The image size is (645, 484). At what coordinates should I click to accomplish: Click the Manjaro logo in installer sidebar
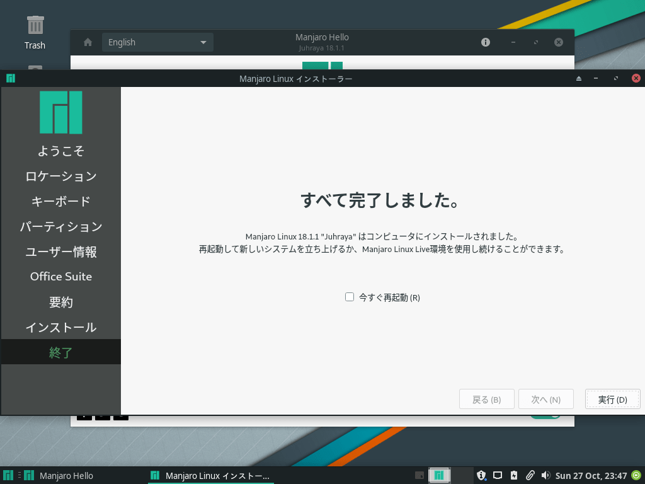[60, 112]
